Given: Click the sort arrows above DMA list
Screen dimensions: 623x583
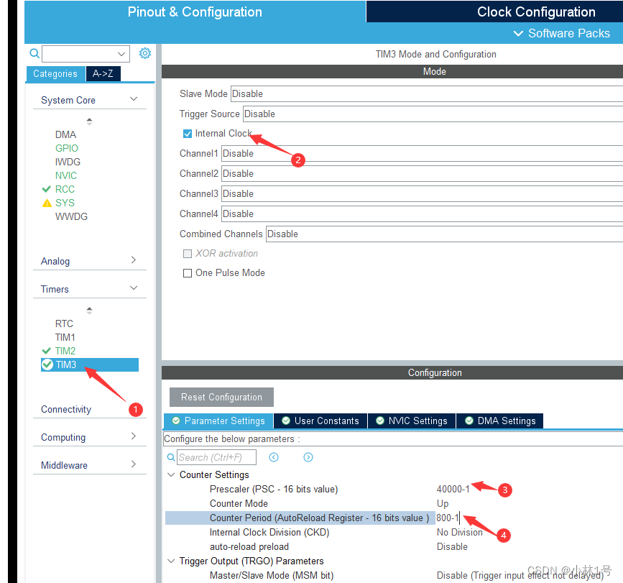Looking at the screenshot, I should pyautogui.click(x=89, y=121).
